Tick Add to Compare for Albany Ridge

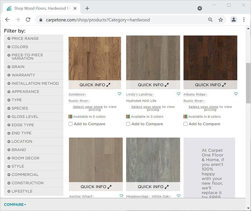(185, 124)
